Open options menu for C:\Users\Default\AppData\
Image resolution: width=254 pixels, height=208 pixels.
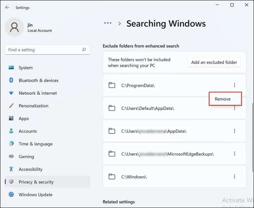(x=235, y=108)
